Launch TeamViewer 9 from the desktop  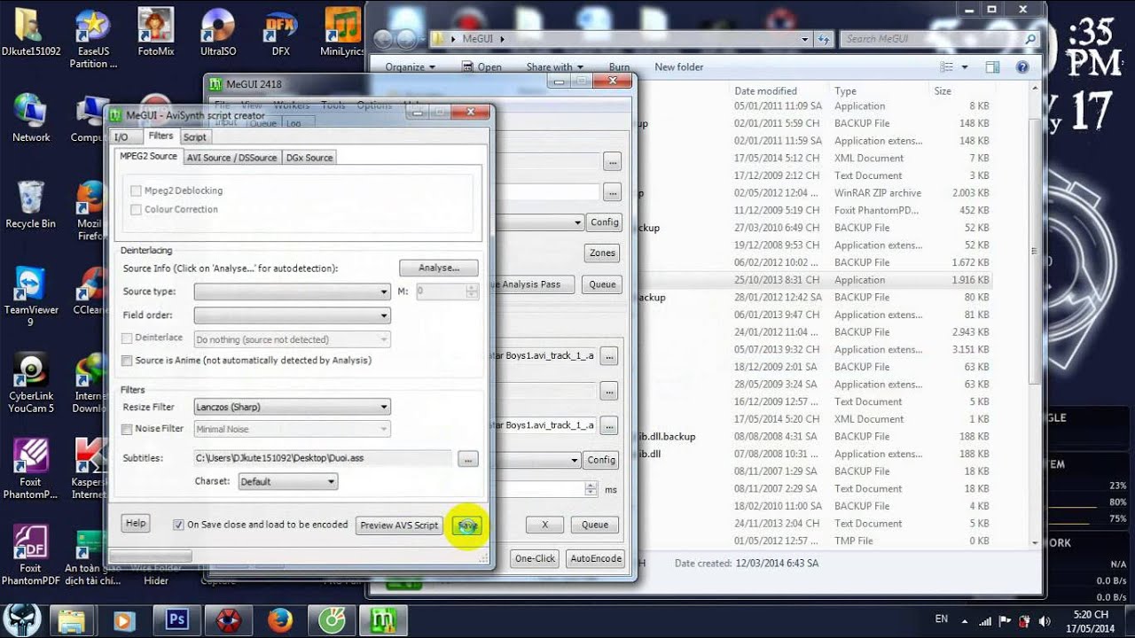30,297
